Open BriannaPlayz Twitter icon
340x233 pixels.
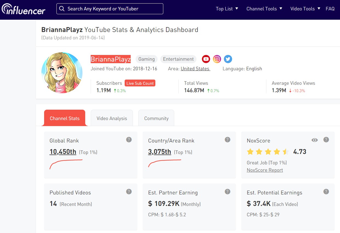click(228, 59)
